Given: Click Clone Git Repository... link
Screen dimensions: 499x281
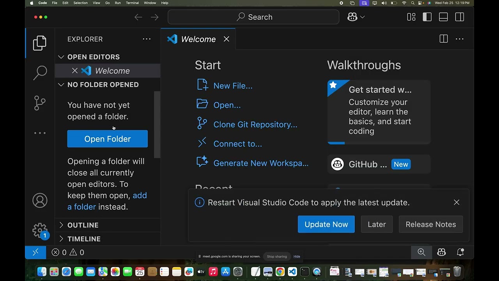Looking at the screenshot, I should [x=255, y=124].
